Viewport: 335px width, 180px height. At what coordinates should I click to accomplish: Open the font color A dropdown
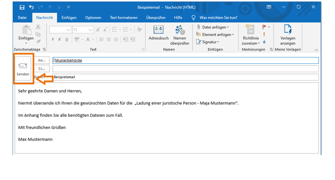93,39
